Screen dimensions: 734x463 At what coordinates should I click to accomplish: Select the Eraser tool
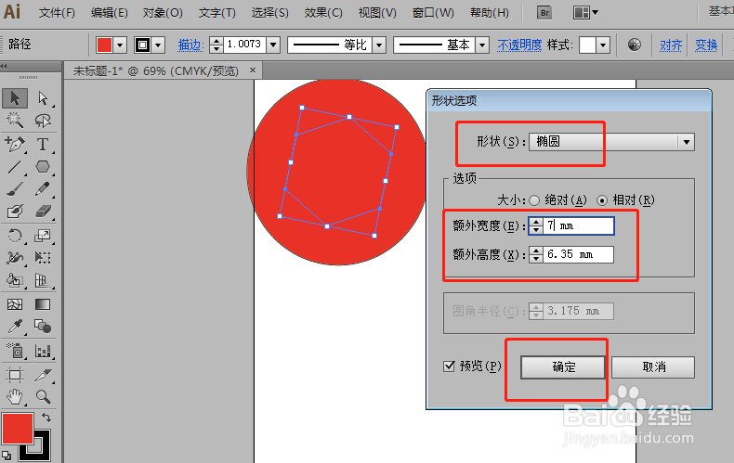[x=43, y=212]
